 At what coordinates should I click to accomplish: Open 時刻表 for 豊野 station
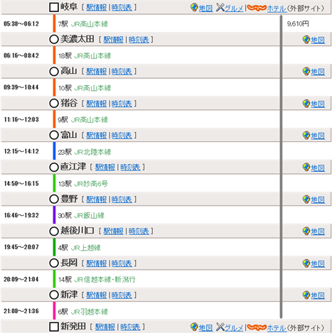click(x=122, y=200)
